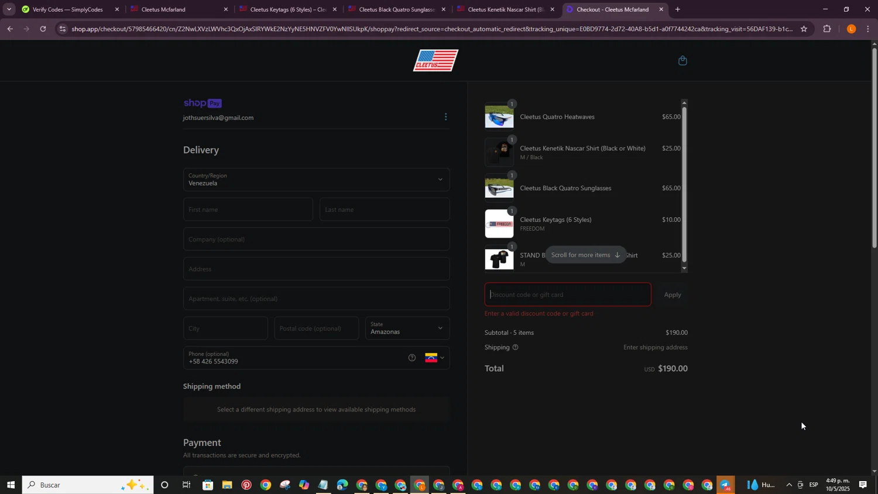Viewport: 878px width, 494px height.
Task: Open a new browser tab
Action: click(677, 9)
